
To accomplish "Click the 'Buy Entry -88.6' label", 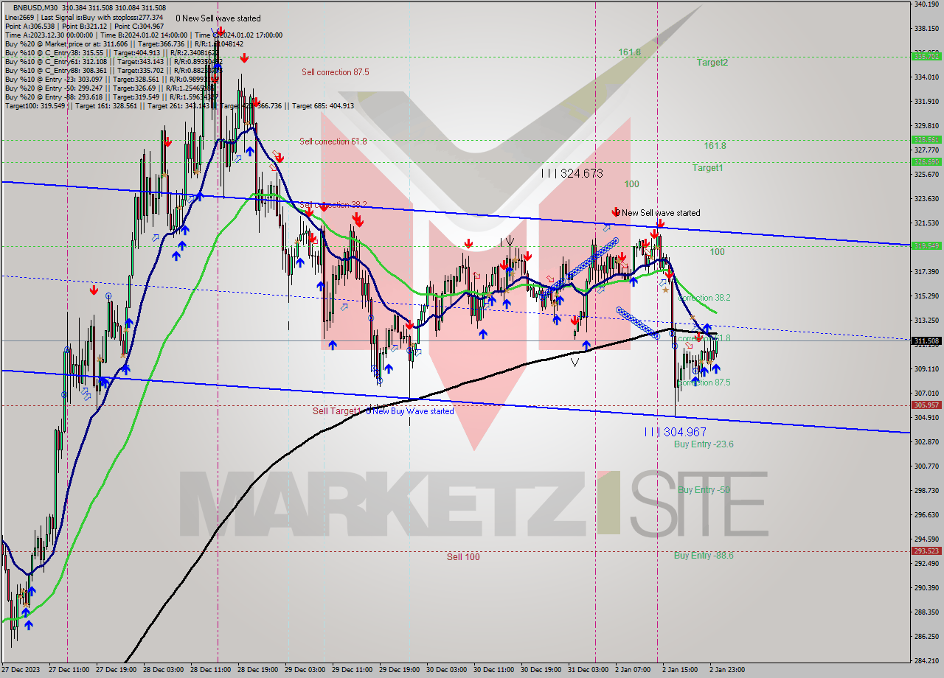I will (704, 556).
